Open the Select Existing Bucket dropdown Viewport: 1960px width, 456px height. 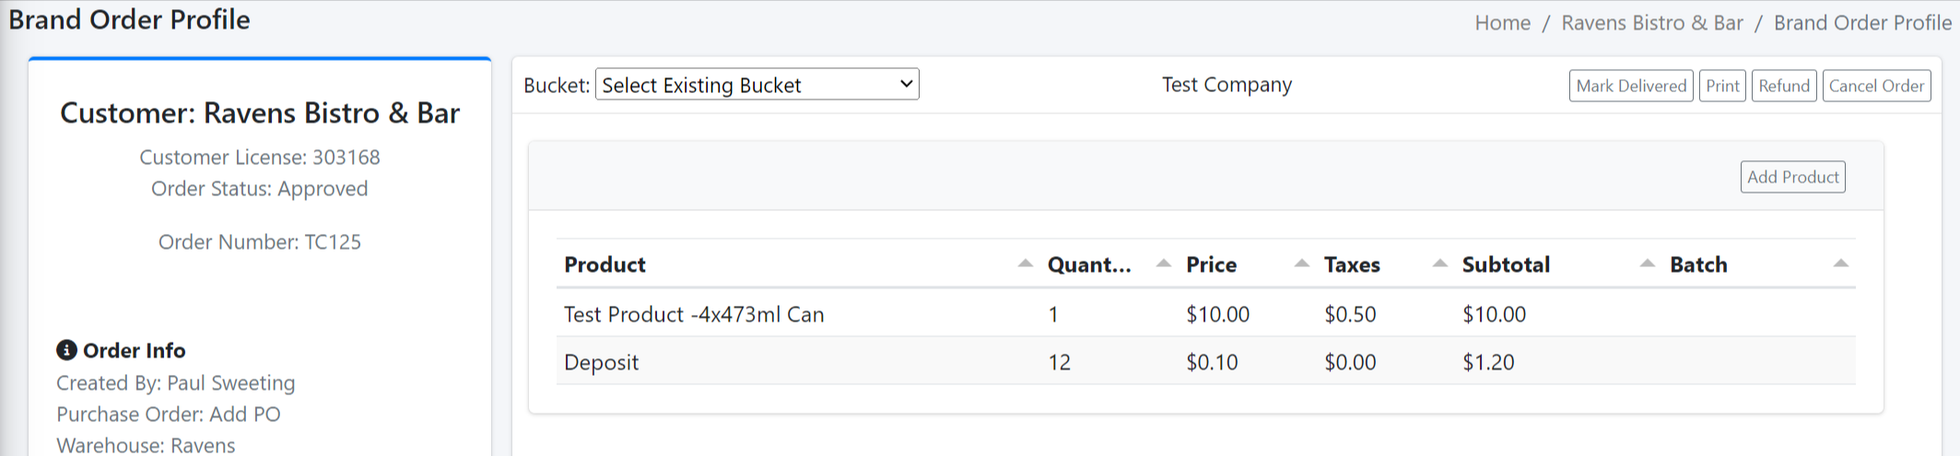tap(757, 85)
